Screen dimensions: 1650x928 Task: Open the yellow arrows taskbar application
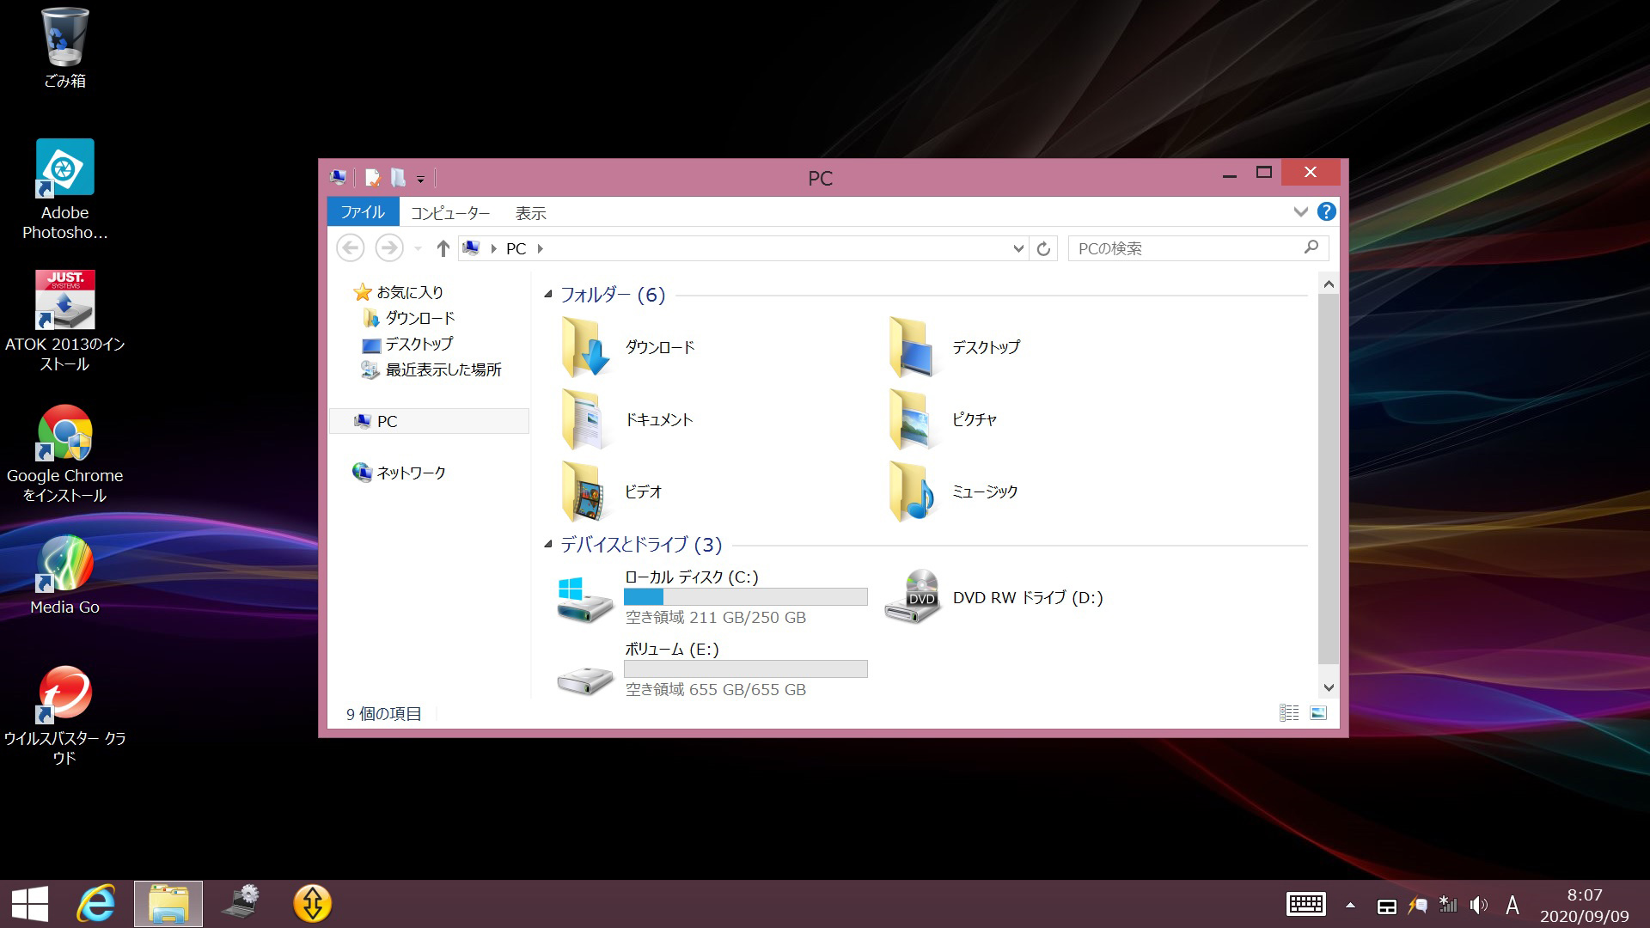(312, 904)
